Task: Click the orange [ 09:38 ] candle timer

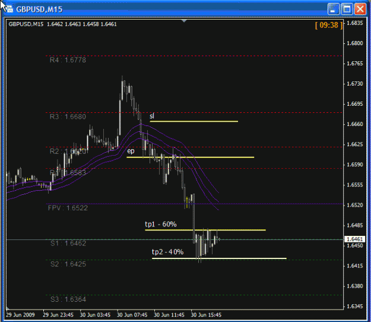Action: coord(329,25)
